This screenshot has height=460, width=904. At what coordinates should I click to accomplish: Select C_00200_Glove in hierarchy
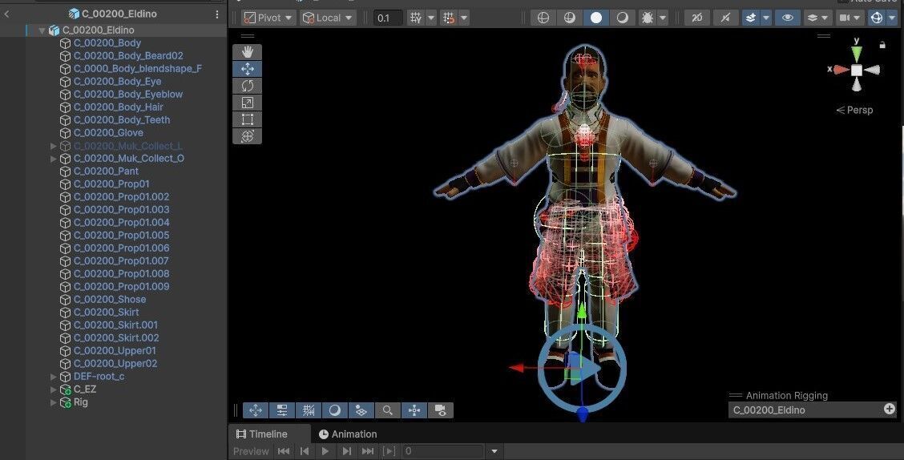tap(108, 132)
